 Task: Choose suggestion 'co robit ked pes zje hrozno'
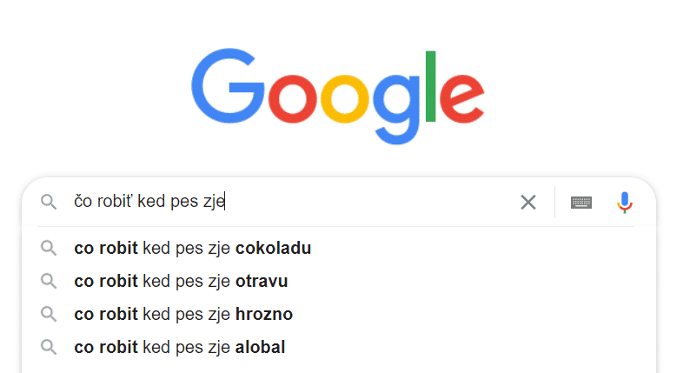point(339,314)
